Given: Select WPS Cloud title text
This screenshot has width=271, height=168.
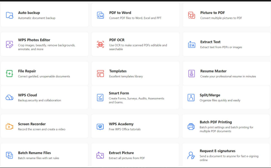Looking at the screenshot, I should [x=27, y=95].
